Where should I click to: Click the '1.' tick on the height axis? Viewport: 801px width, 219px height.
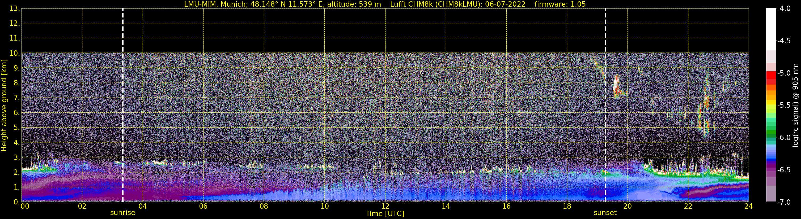16,187
